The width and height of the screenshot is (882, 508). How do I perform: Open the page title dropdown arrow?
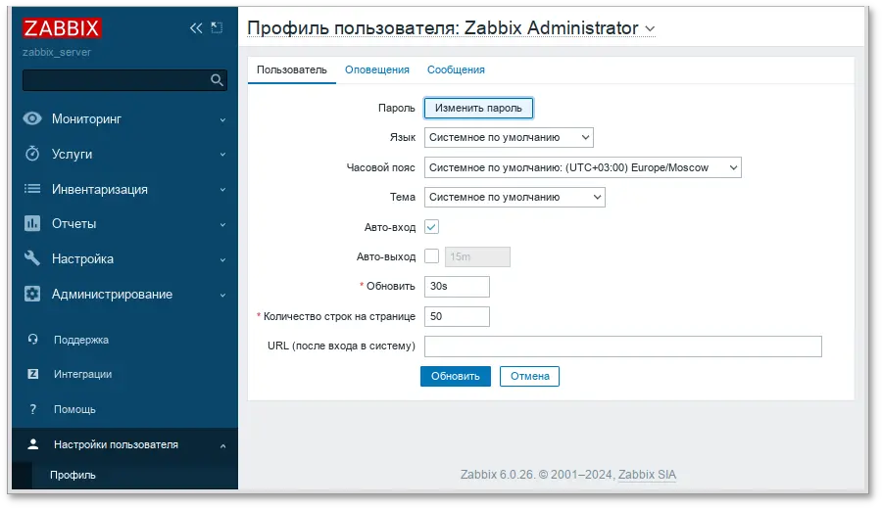pos(650,28)
